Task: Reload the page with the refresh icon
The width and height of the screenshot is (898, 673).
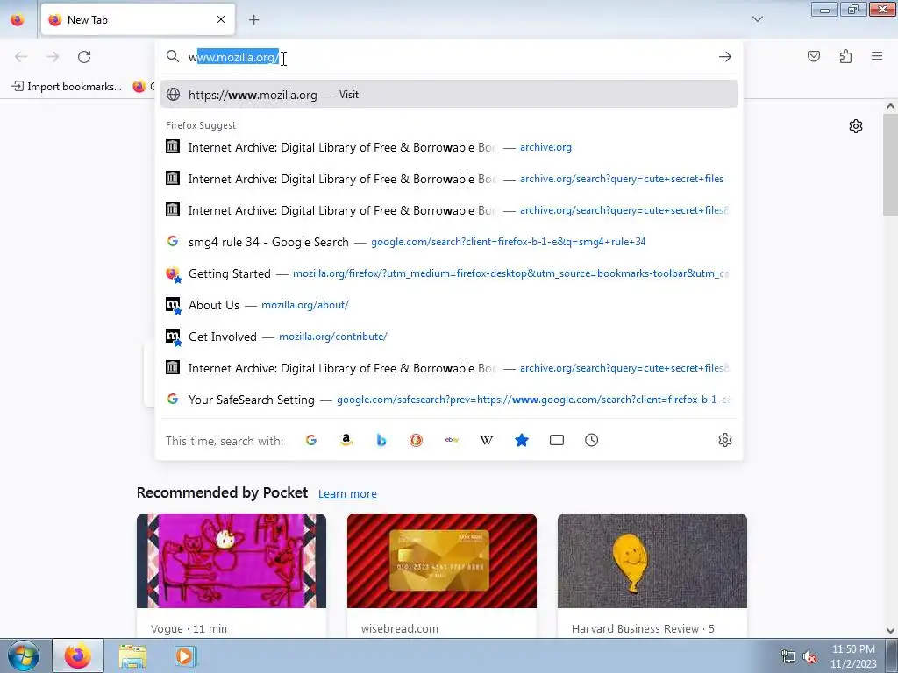Action: point(84,57)
